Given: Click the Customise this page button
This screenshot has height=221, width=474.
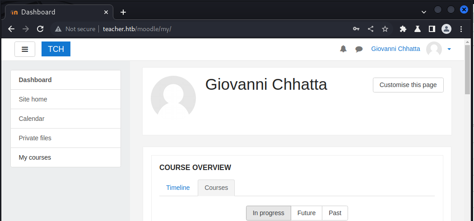Looking at the screenshot, I should coord(408,85).
